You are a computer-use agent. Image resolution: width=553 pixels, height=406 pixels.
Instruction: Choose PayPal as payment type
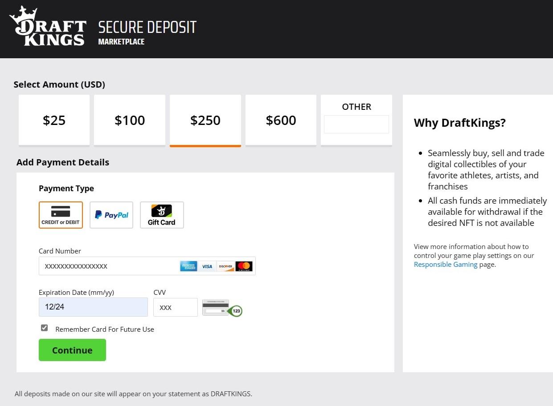click(x=111, y=215)
